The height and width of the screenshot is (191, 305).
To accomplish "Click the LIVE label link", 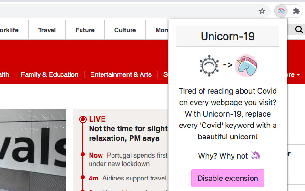I will point(97,119).
